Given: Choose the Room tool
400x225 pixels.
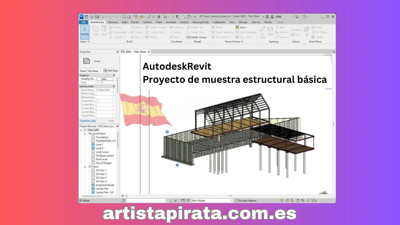Looking at the screenshot, I should pos(217,27).
